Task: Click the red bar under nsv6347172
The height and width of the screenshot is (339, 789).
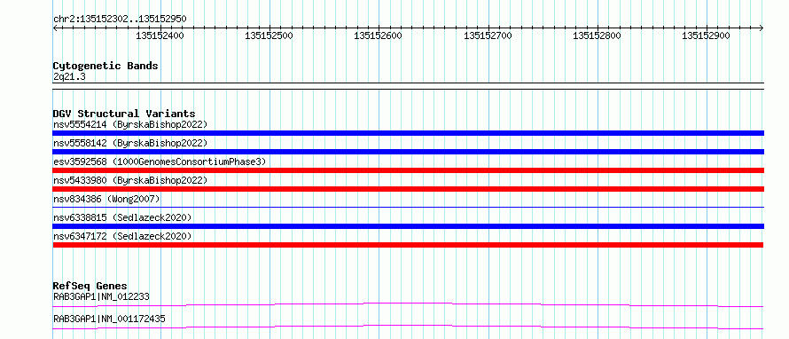Action: [x=408, y=245]
